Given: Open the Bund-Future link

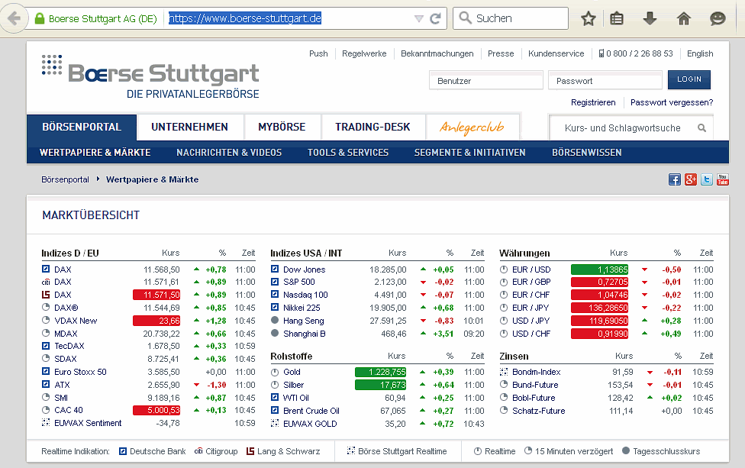Looking at the screenshot, I should click(535, 385).
